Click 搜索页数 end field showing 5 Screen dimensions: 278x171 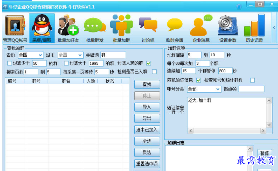click(x=54, y=72)
